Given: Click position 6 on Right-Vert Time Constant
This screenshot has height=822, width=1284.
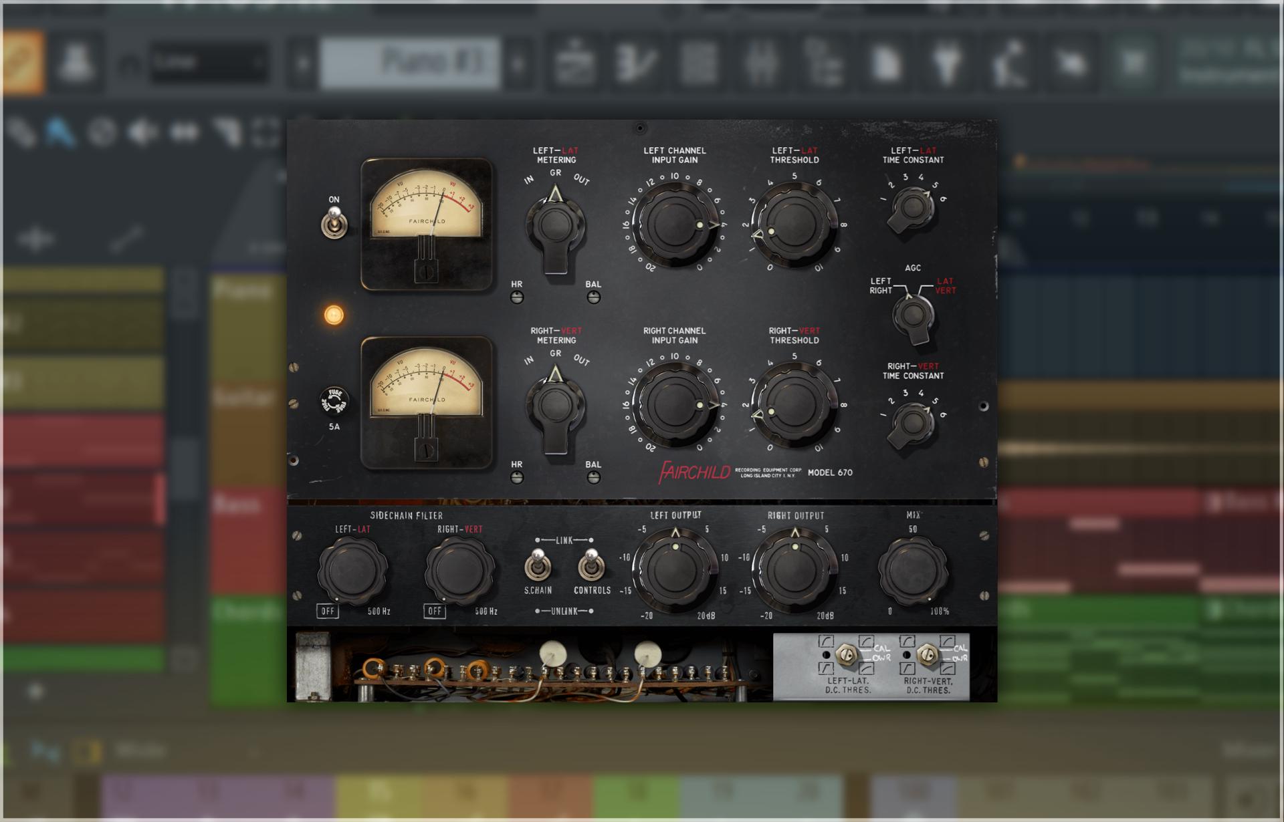Looking at the screenshot, I should [x=943, y=415].
